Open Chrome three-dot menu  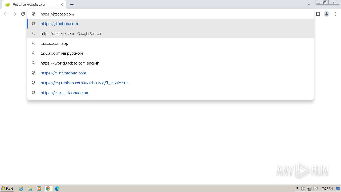(335, 14)
